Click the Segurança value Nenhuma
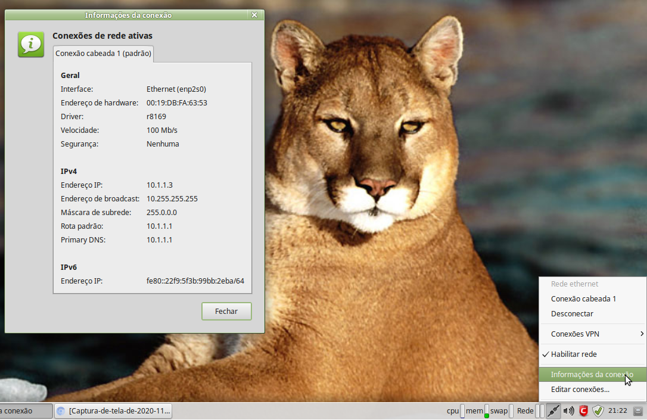This screenshot has width=647, height=420. click(x=163, y=144)
